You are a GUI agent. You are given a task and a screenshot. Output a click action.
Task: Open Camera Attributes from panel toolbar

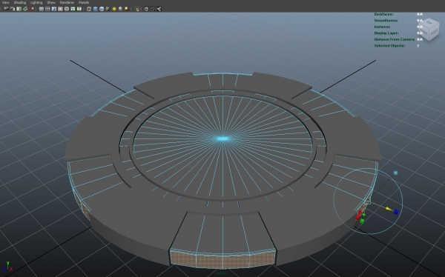click(13, 9)
